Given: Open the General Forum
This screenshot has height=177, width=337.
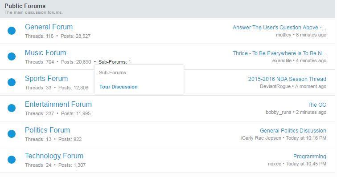Looking at the screenshot, I should (49, 27).
